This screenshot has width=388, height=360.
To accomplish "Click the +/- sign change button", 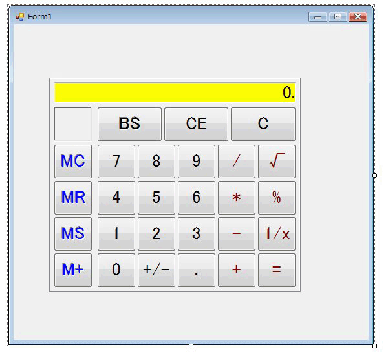I will 156,270.
